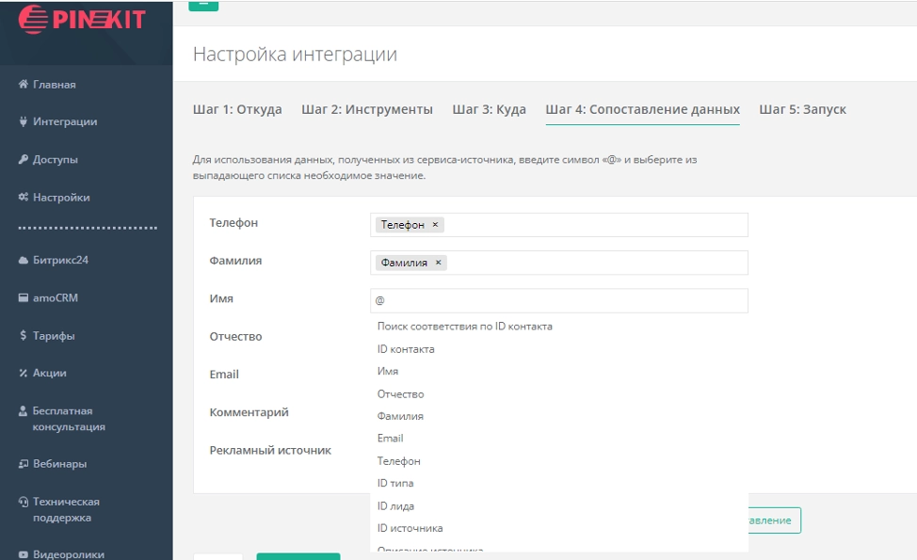Click the key icon beside Доступы
Screen dimensions: 917x560
[x=23, y=160]
